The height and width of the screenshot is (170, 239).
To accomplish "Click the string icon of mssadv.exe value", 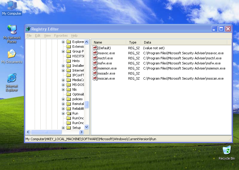I will (x=95, y=73).
